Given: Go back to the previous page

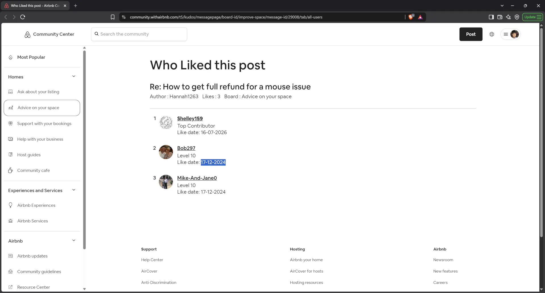Looking at the screenshot, I should (x=6, y=17).
